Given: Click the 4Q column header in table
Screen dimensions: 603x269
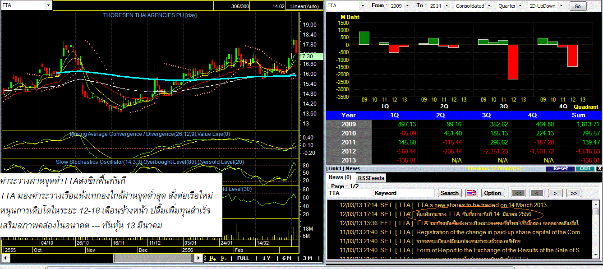Looking at the screenshot, I should pyautogui.click(x=533, y=115).
